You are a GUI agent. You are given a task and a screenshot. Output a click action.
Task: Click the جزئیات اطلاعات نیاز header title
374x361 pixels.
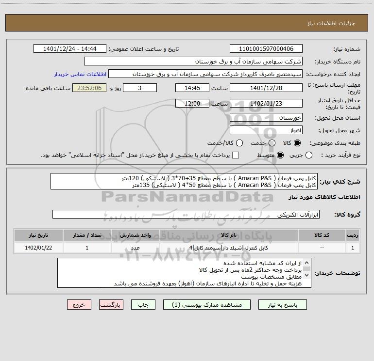331,23
